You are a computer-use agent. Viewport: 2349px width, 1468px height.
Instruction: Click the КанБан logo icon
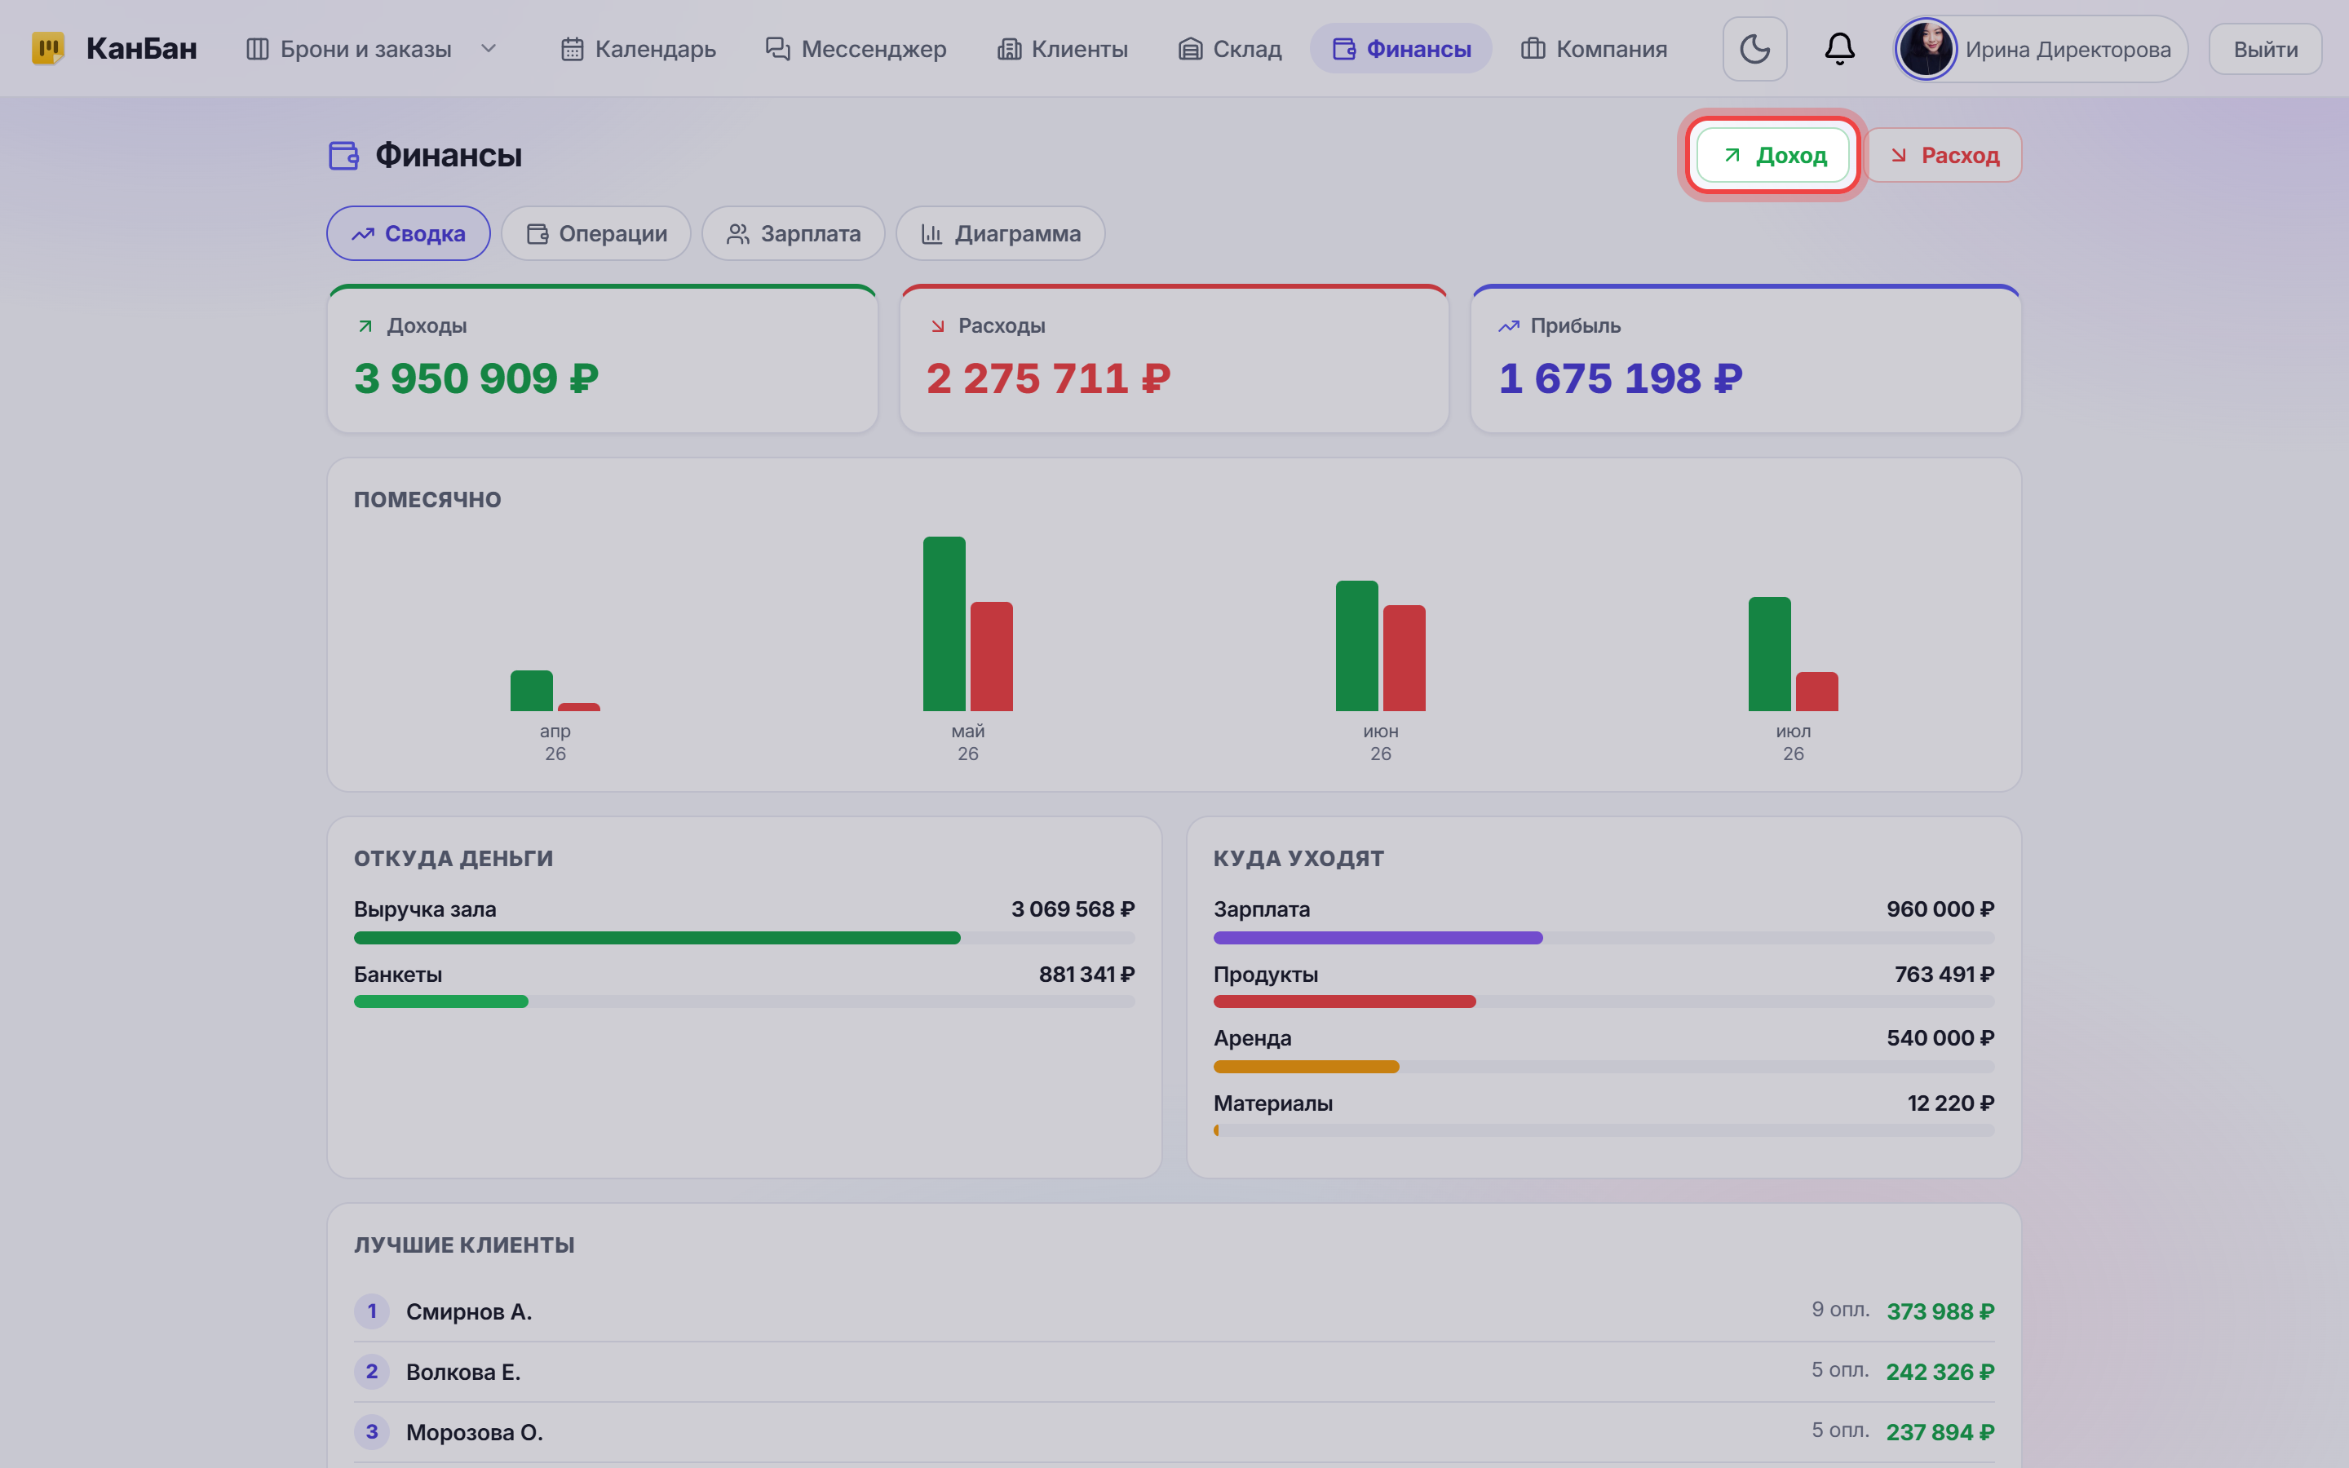(x=47, y=49)
